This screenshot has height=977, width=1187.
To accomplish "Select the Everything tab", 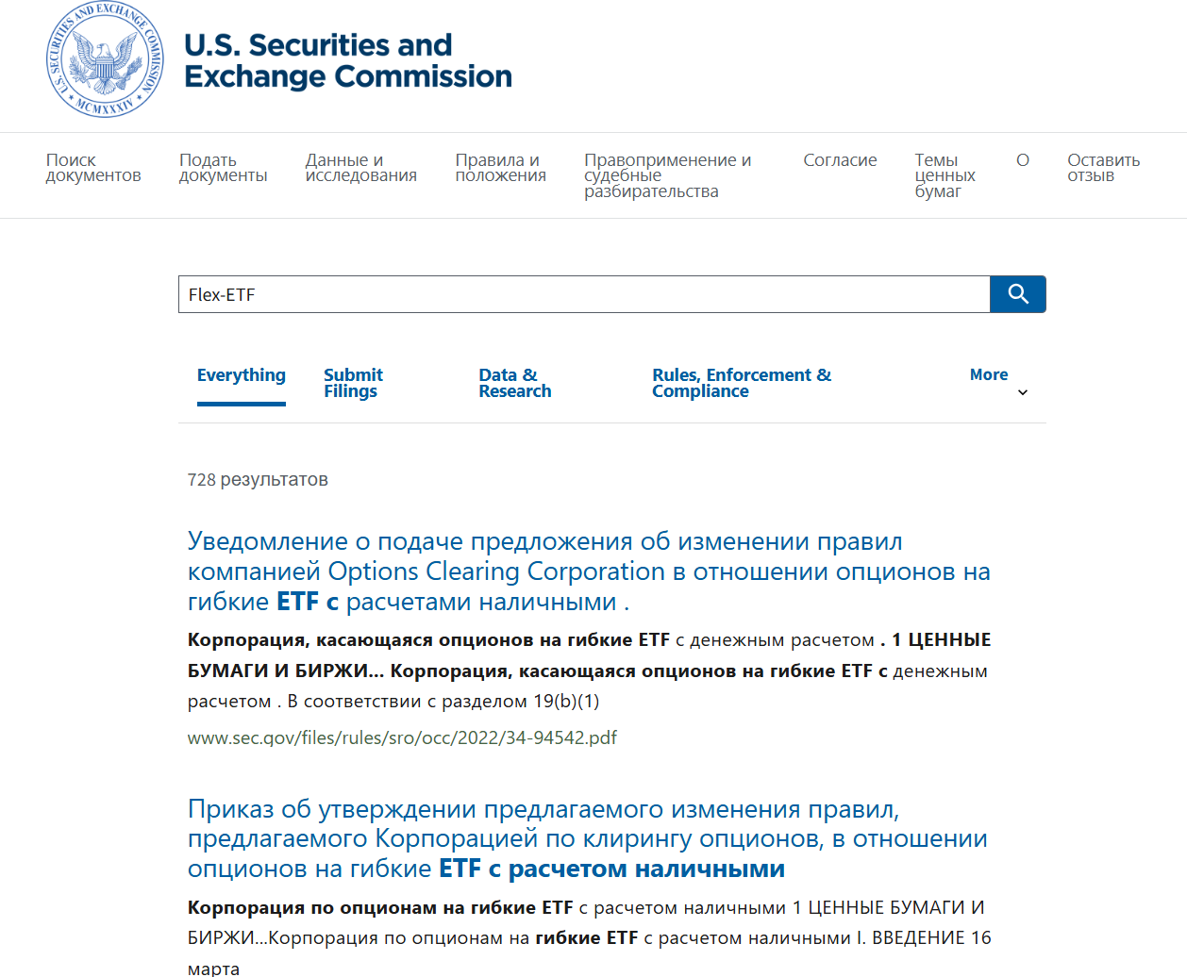I will pyautogui.click(x=241, y=374).
